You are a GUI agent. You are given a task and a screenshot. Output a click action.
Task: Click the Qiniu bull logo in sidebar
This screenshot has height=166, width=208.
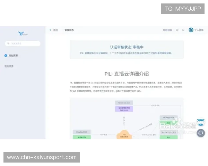(x=23, y=34)
